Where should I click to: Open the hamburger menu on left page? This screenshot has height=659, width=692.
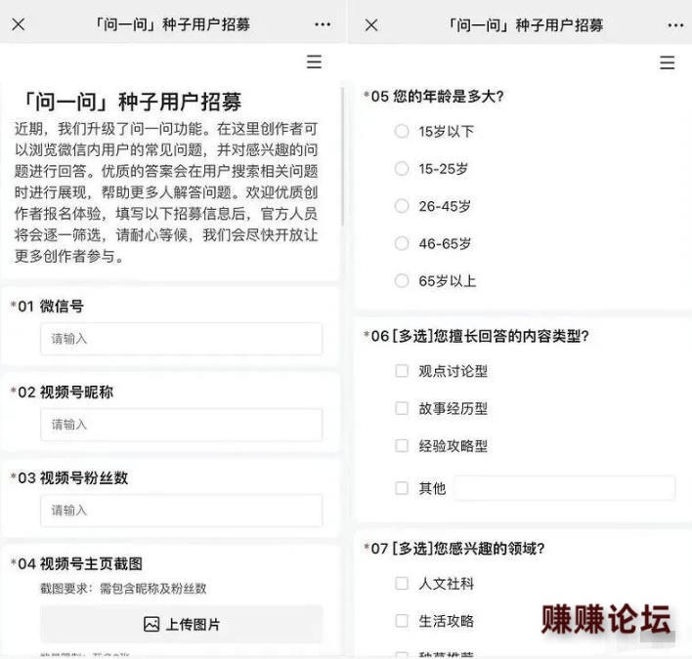(314, 62)
